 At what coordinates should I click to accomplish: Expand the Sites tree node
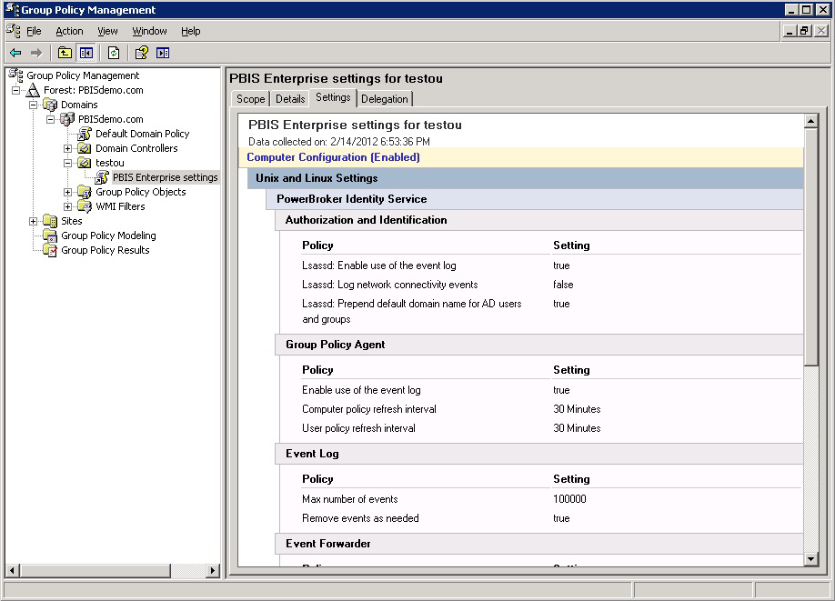34,221
